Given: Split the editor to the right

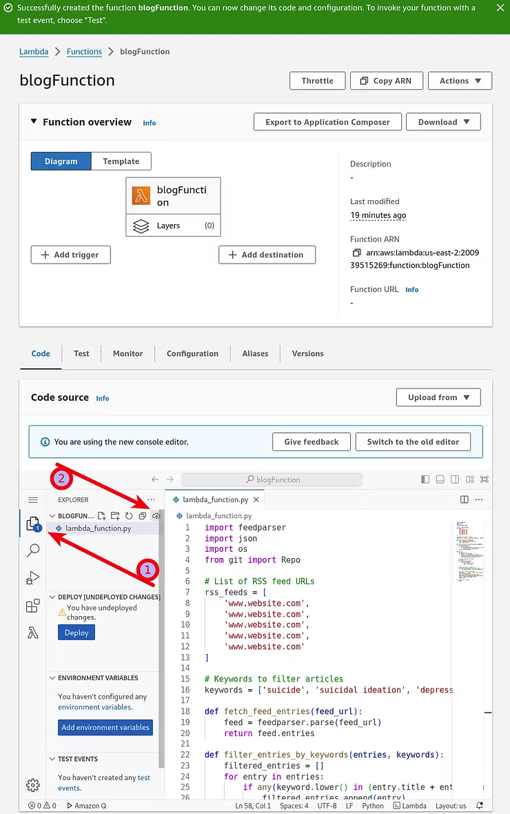Looking at the screenshot, I should (x=465, y=499).
